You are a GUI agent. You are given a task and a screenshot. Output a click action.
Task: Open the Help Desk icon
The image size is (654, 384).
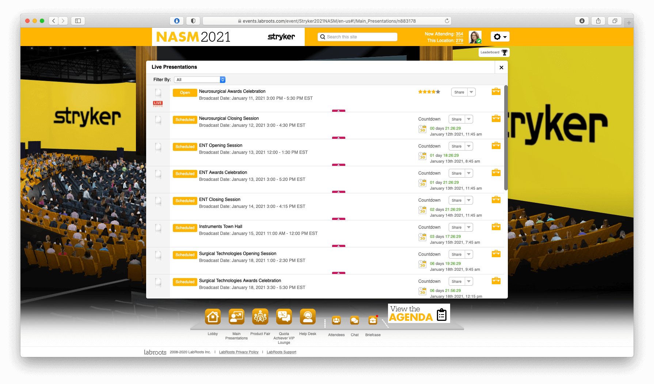[308, 316]
